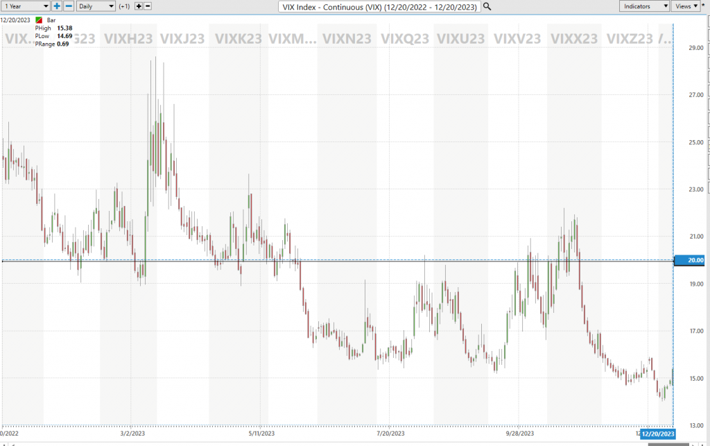
Task: Click the 29.00 price axis label
Action: point(695,48)
